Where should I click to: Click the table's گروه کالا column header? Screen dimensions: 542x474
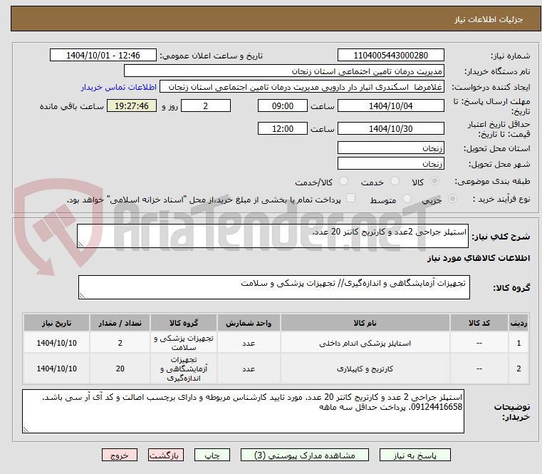(x=184, y=323)
